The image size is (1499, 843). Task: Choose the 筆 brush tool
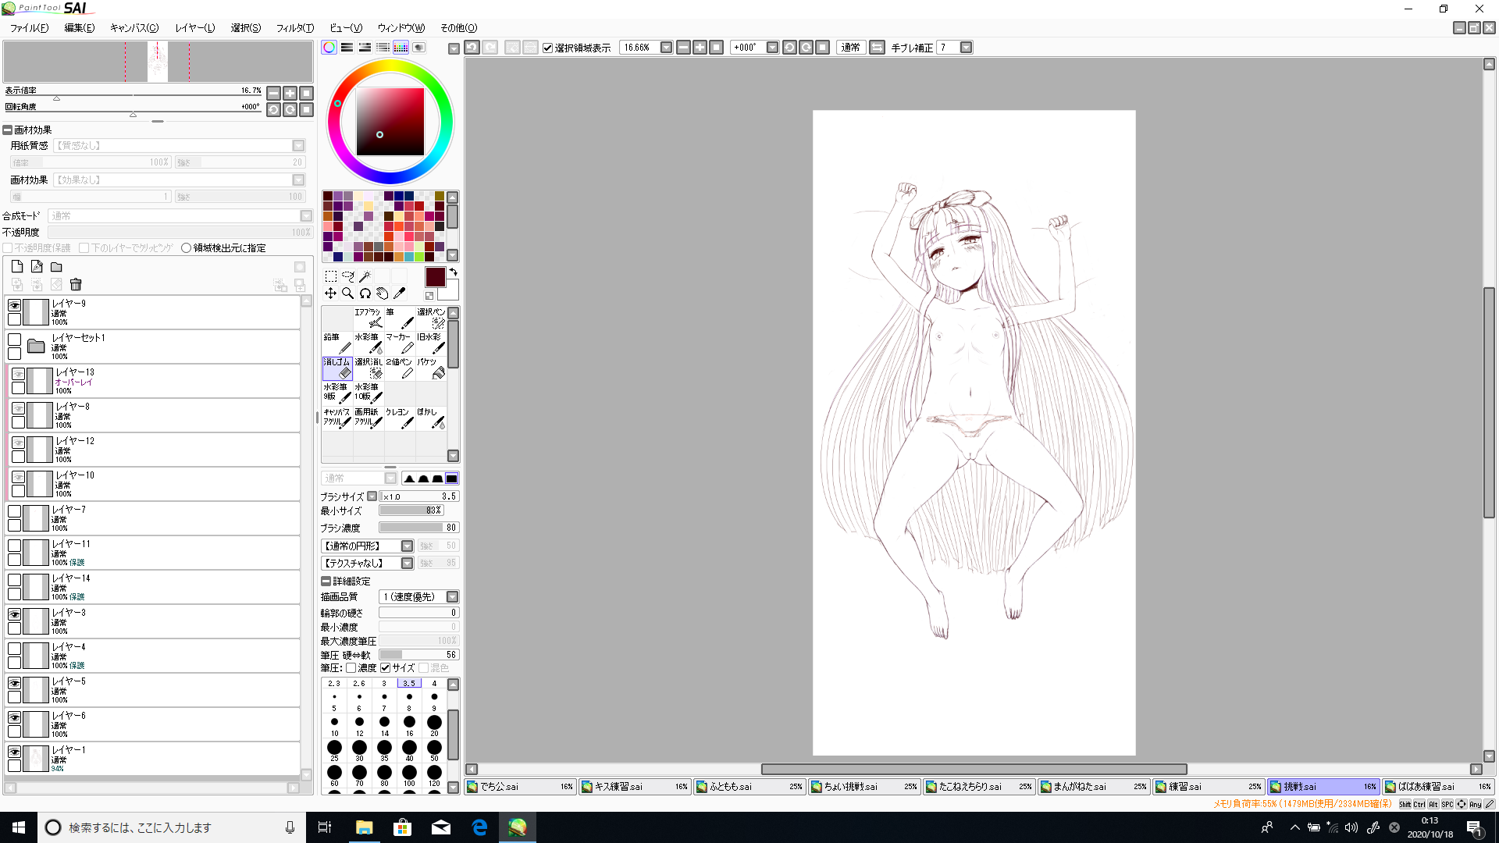(400, 318)
